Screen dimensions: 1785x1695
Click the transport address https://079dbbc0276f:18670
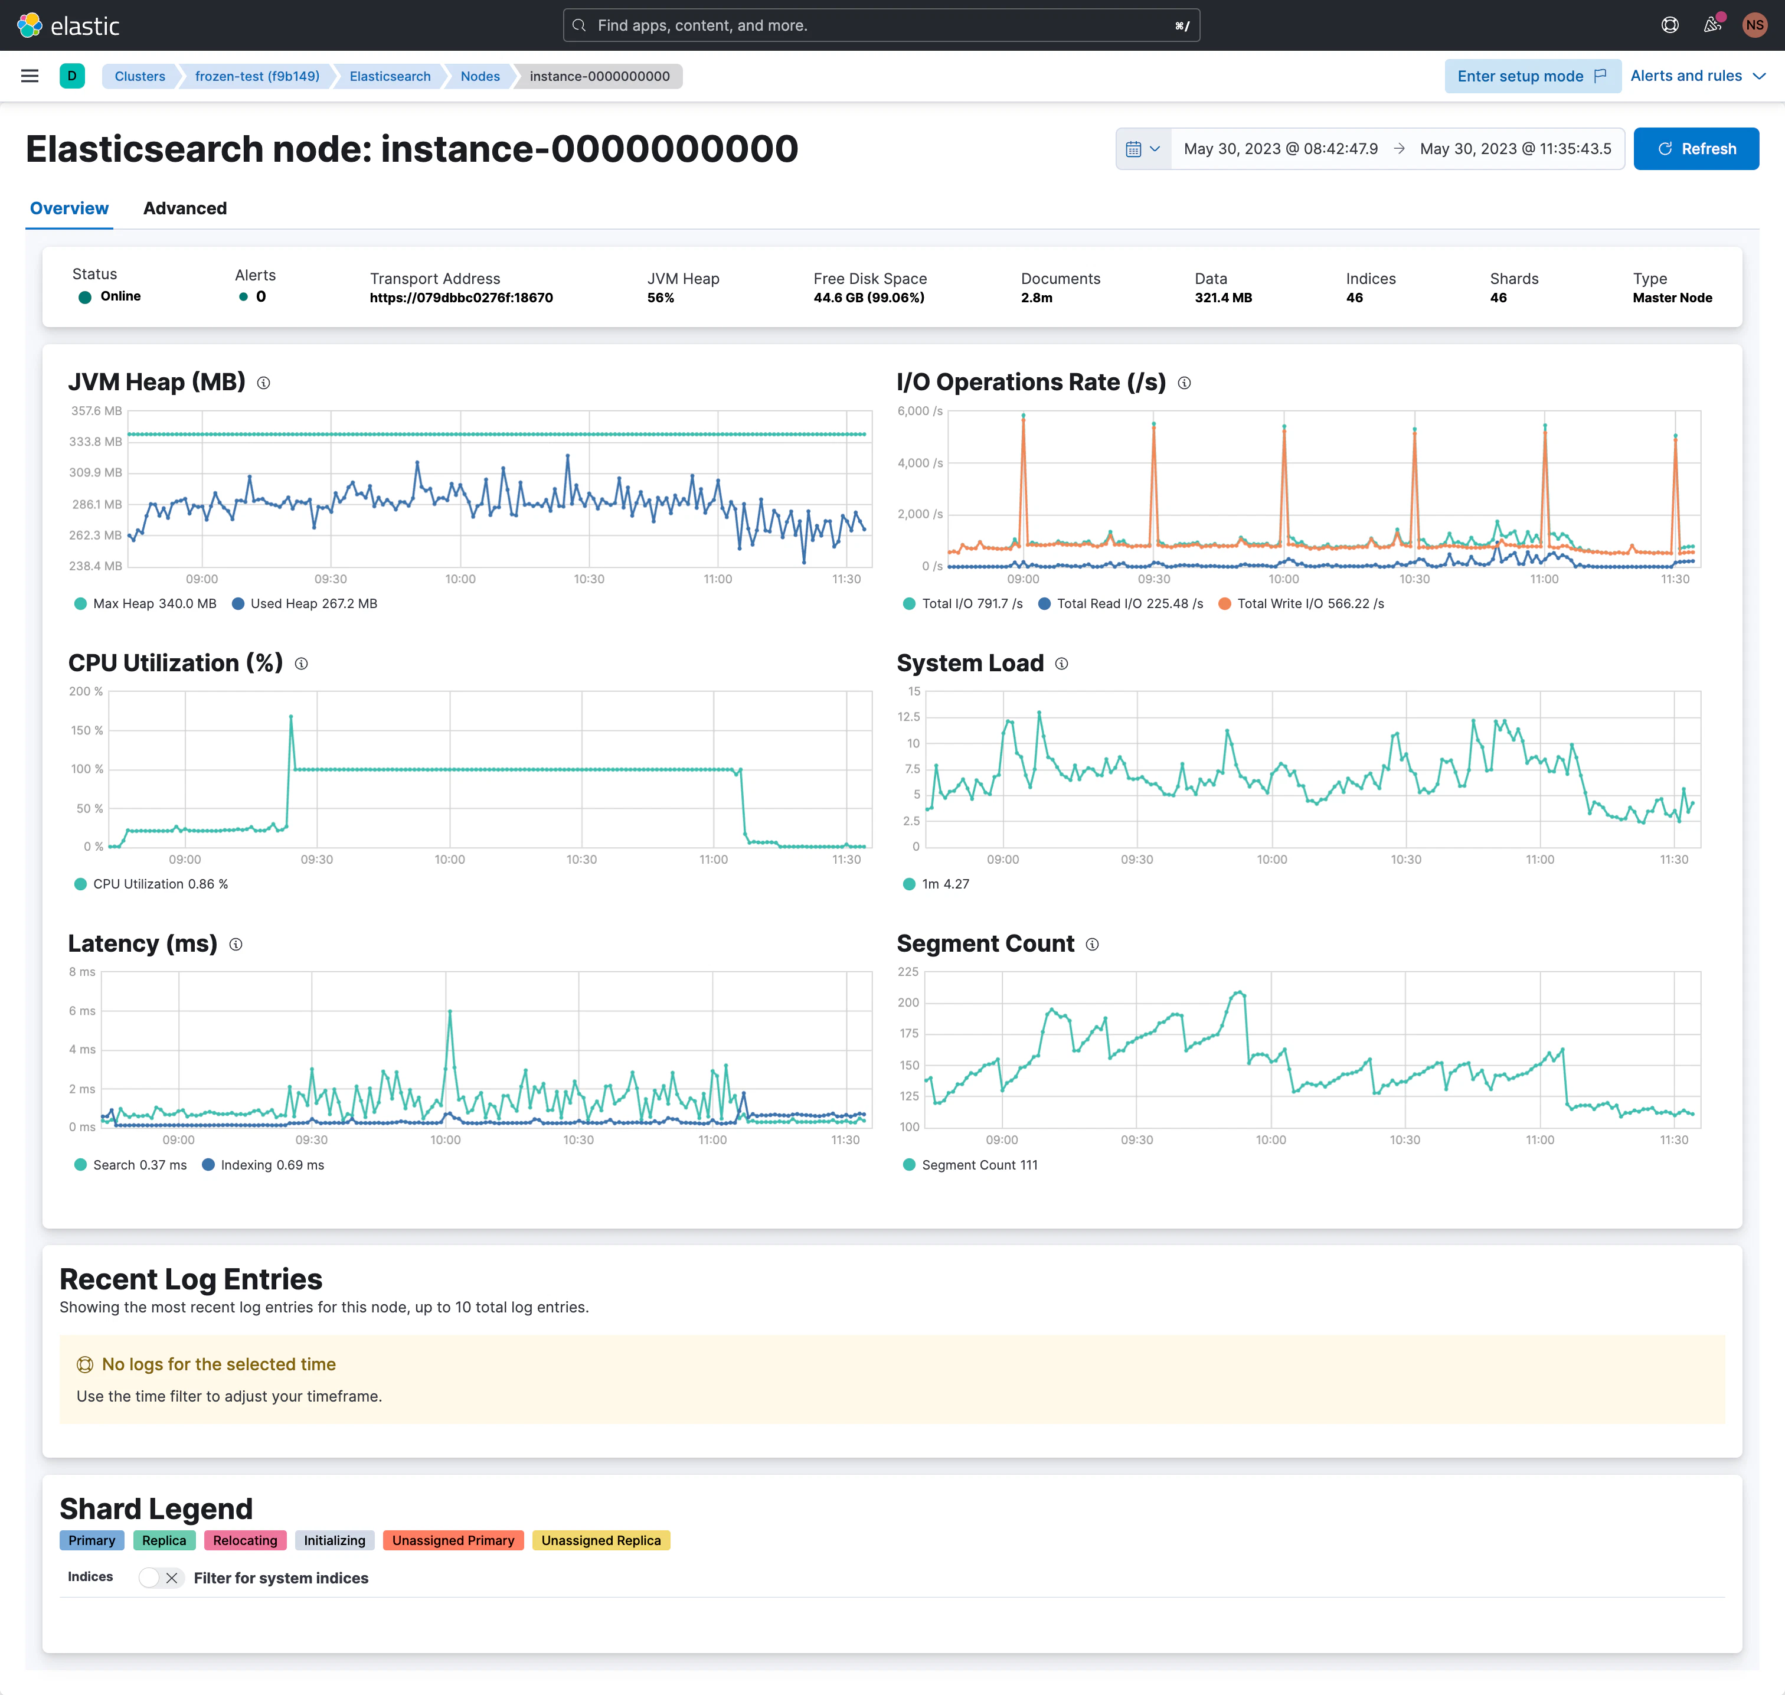462,298
